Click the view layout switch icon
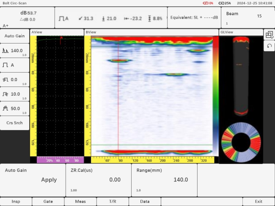The height and width of the screenshot is (206, 275). (269, 35)
